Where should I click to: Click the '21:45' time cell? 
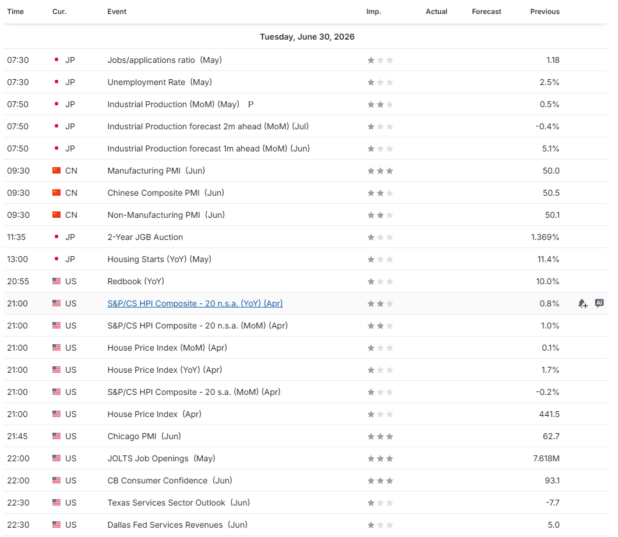pos(17,436)
